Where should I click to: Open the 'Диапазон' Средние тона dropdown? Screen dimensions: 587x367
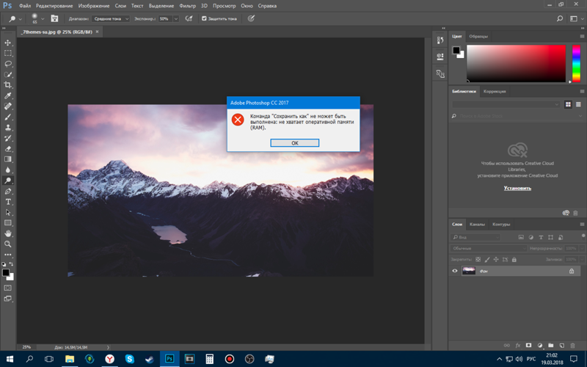(x=110, y=18)
